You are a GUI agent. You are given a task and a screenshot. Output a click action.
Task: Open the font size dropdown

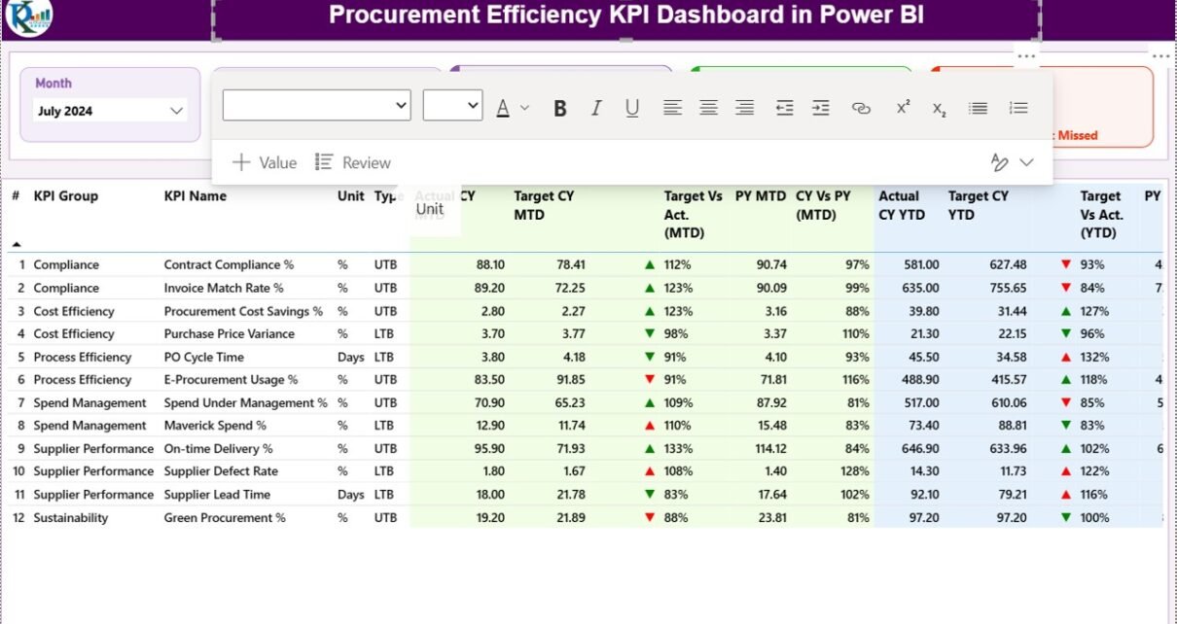tap(452, 106)
